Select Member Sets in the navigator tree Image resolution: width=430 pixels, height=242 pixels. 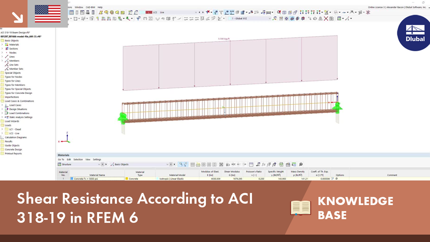click(16, 69)
